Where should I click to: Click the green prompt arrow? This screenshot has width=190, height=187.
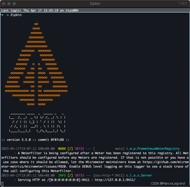pos(2,15)
